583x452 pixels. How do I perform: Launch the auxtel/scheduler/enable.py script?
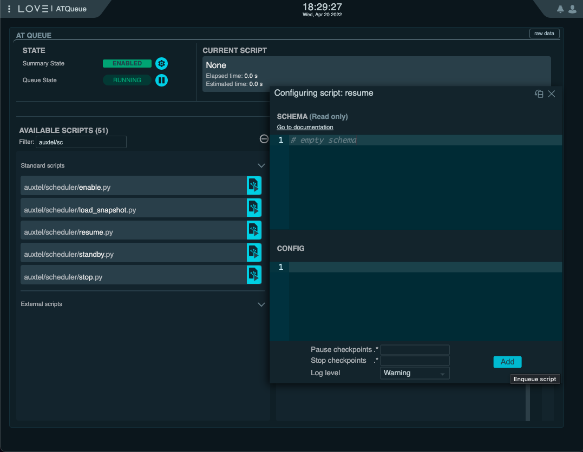tap(254, 185)
